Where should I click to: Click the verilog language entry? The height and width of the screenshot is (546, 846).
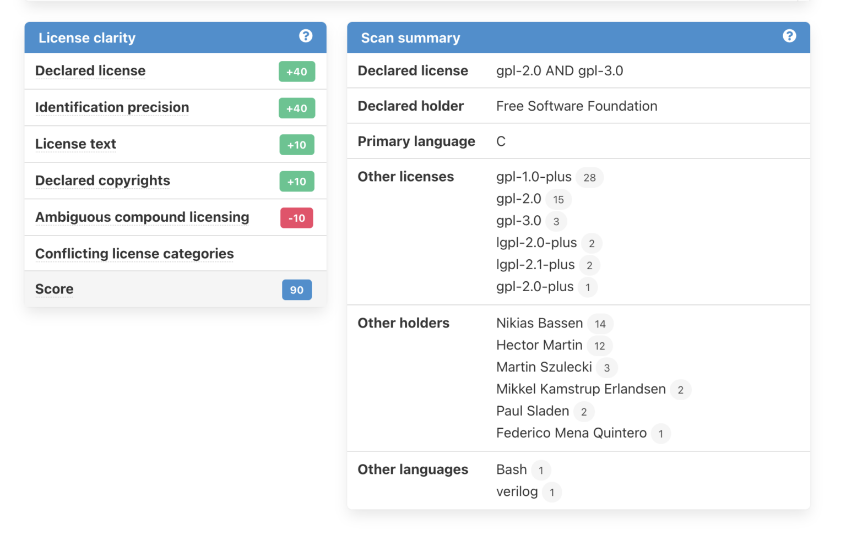tap(517, 492)
